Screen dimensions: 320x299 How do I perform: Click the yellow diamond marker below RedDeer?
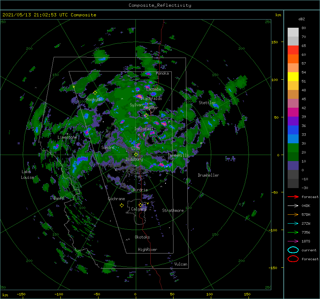tap(146, 116)
